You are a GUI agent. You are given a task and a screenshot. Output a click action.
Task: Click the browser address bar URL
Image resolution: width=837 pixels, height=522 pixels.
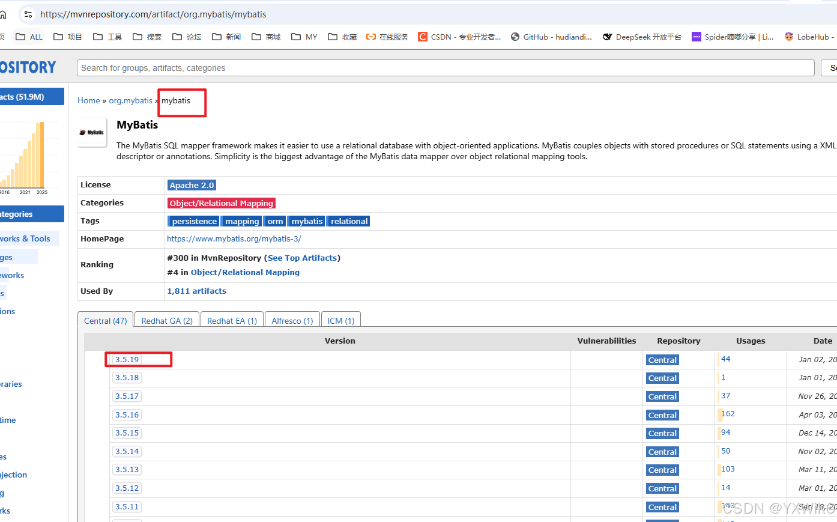pos(153,14)
